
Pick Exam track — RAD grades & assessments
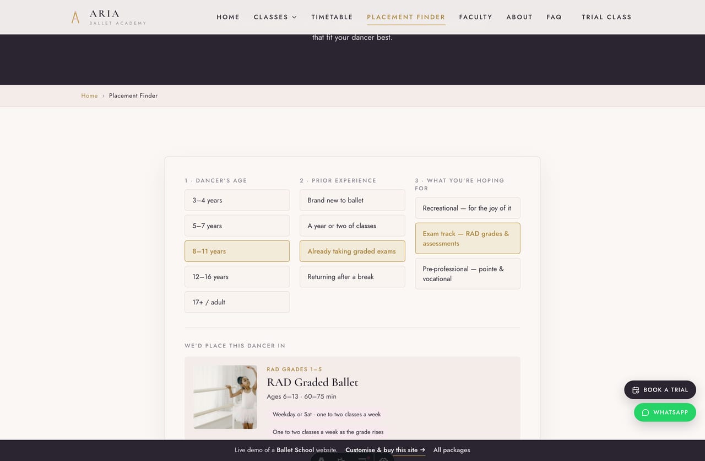[468, 238]
